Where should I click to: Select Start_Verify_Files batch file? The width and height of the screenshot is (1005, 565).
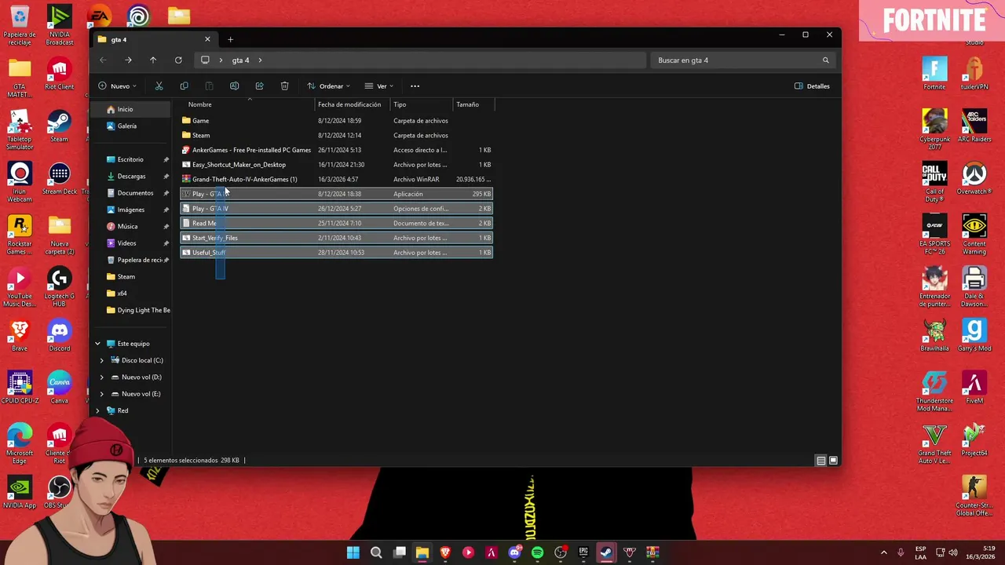tap(337, 238)
